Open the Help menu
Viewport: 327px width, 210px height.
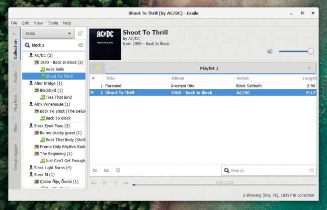(x=67, y=23)
